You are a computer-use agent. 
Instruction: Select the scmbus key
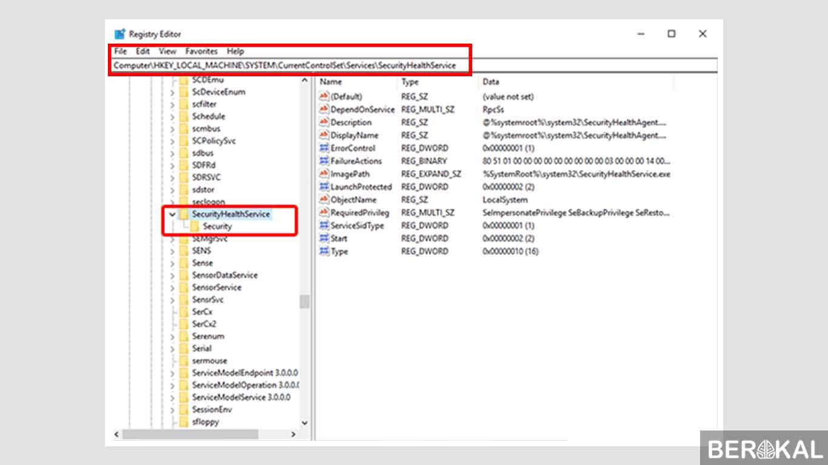click(206, 129)
